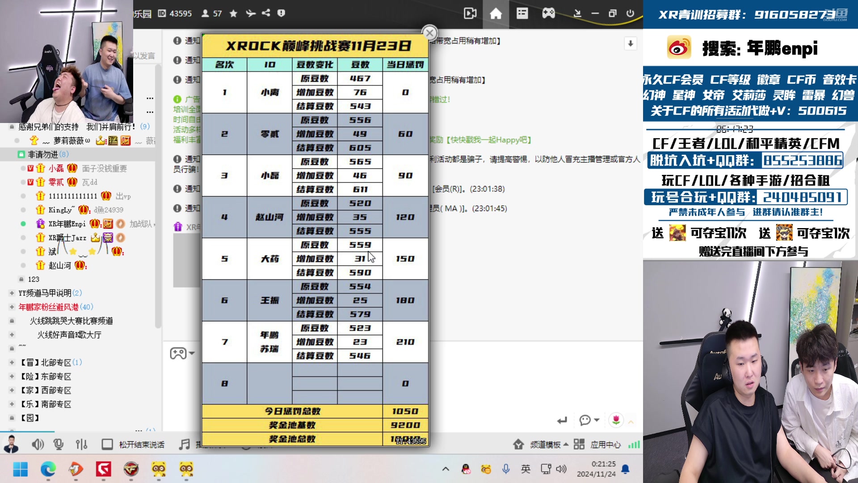
Task: Click the 松开结束说话 talk mode button
Action: tap(133, 444)
